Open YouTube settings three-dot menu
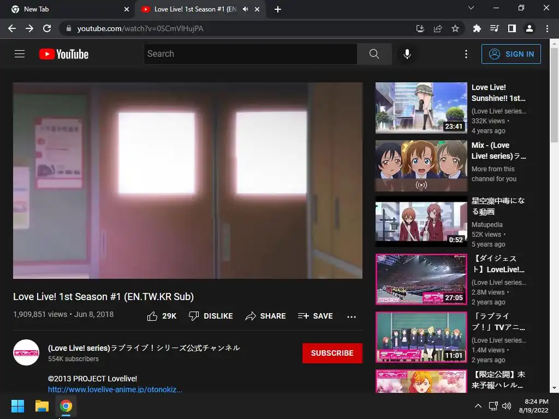559x419 pixels. pos(466,54)
